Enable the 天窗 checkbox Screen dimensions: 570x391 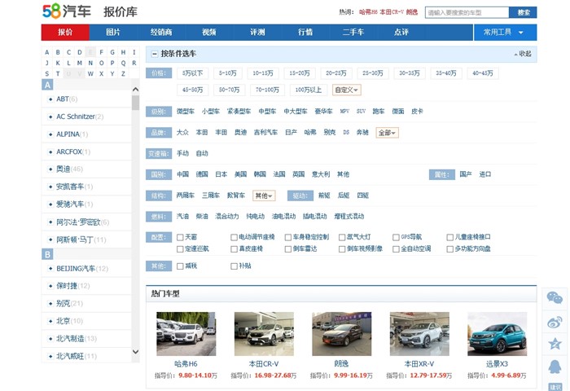180,237
